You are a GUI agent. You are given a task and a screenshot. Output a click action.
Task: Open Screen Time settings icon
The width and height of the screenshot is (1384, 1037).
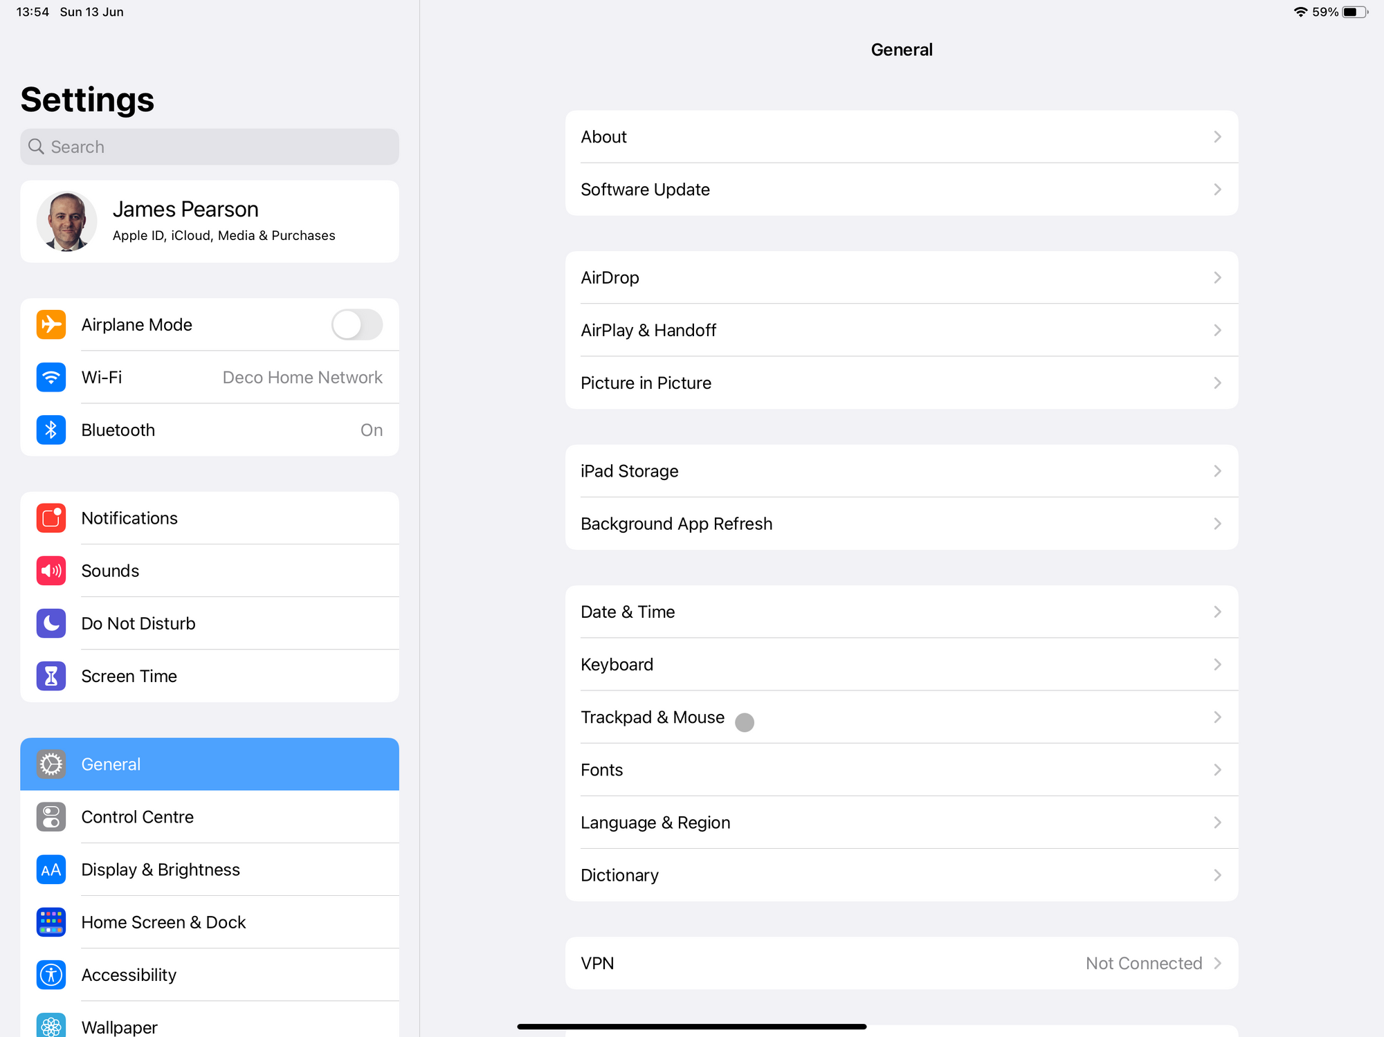pyautogui.click(x=50, y=675)
